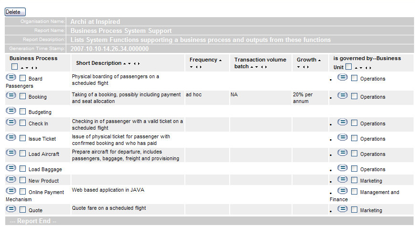
Task: Click the menu icon next to Issue Ticket
Action: pos(10,138)
